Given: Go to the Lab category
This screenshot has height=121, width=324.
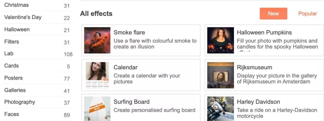Looking at the screenshot, I should tap(9, 53).
